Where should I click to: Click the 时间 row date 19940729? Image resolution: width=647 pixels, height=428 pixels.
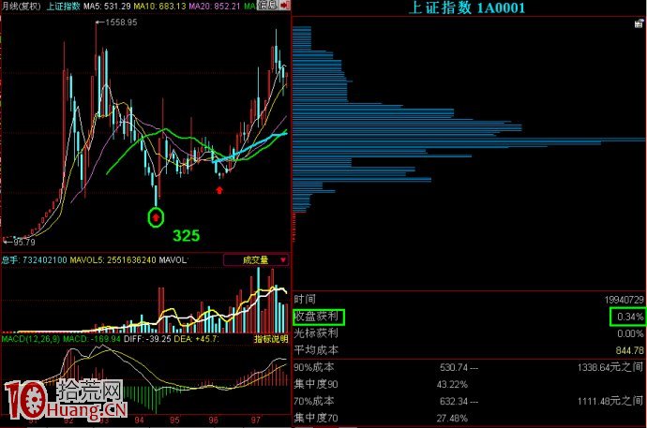click(624, 300)
